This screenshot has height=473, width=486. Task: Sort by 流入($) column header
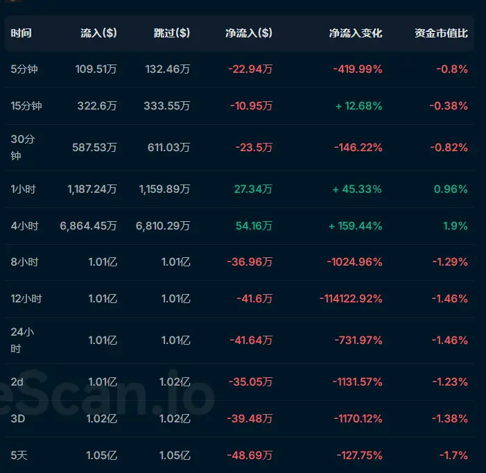point(98,33)
